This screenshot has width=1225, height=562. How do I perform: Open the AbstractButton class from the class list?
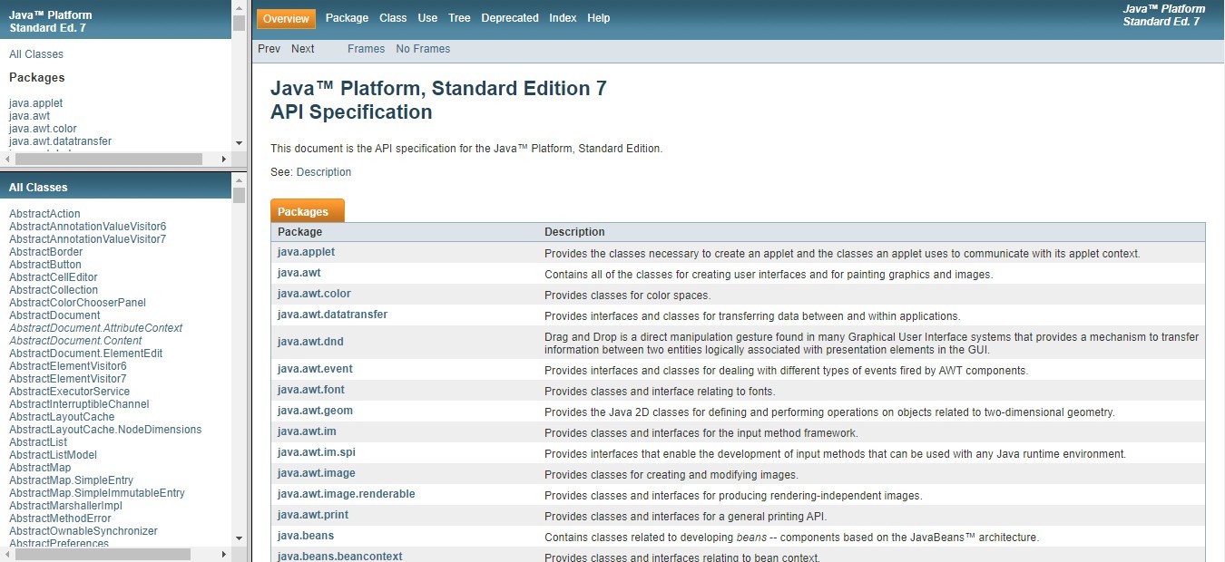(45, 265)
